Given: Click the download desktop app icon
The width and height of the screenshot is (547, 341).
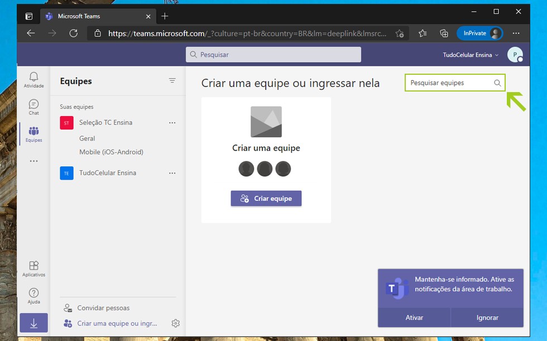Looking at the screenshot, I should (x=33, y=323).
